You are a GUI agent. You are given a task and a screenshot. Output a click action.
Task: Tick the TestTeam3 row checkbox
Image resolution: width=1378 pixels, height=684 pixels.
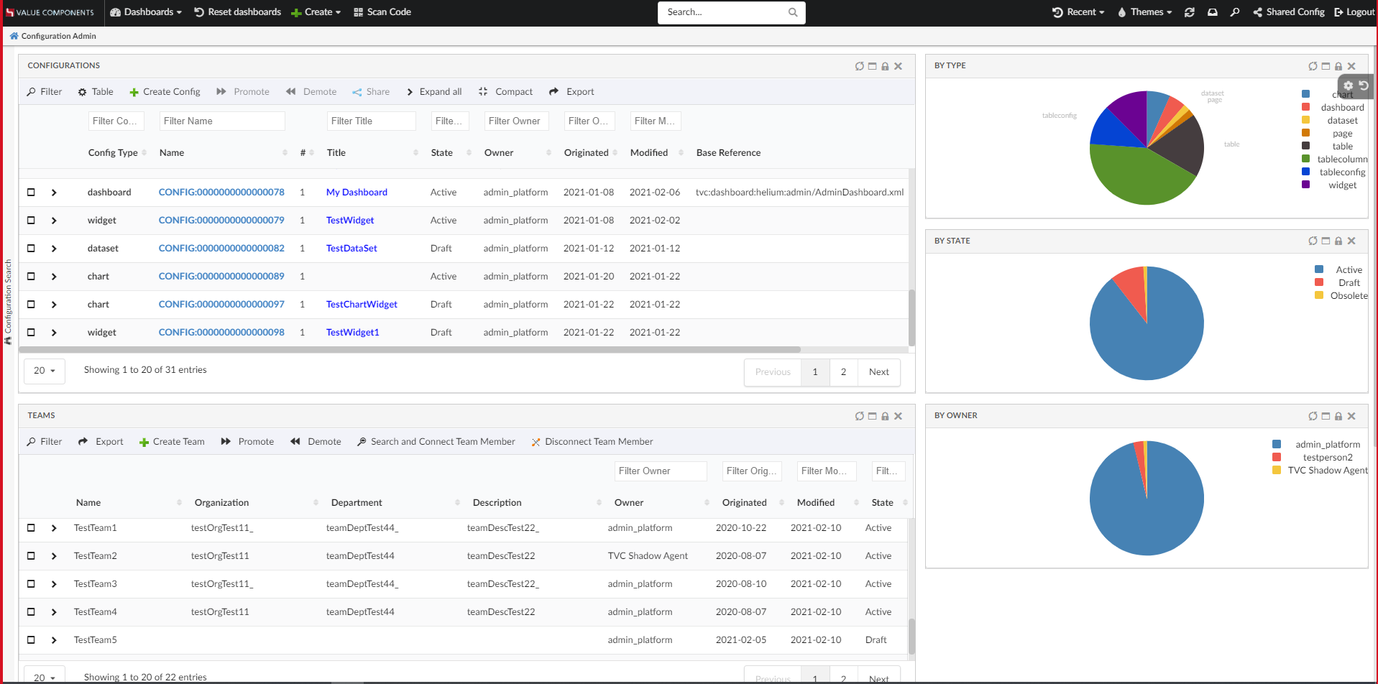tap(31, 584)
